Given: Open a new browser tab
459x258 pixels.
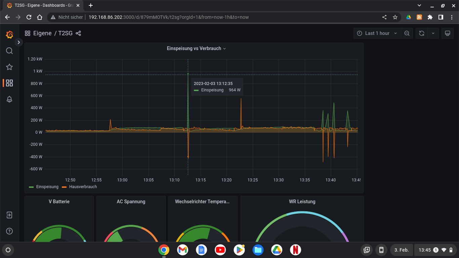Looking at the screenshot, I should pyautogui.click(x=91, y=5).
